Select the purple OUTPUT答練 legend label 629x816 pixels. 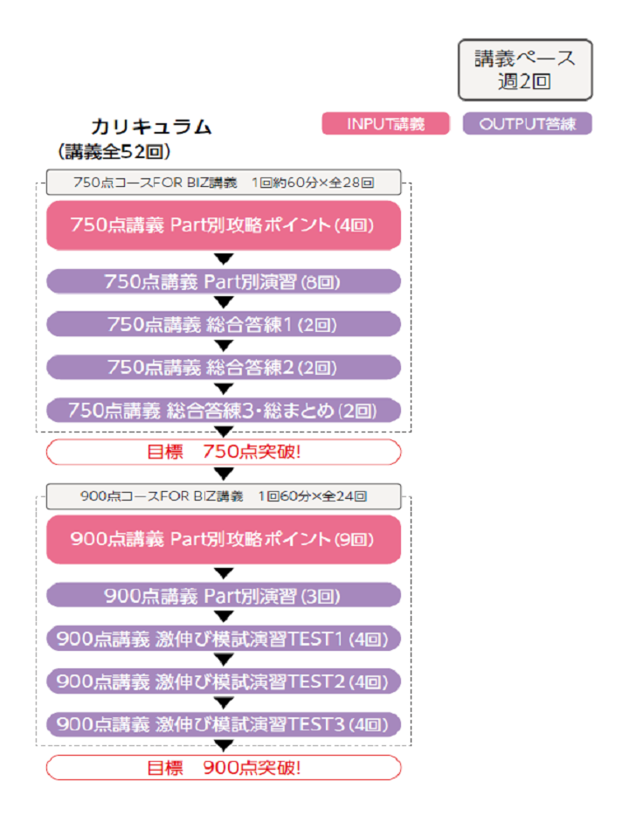(527, 124)
